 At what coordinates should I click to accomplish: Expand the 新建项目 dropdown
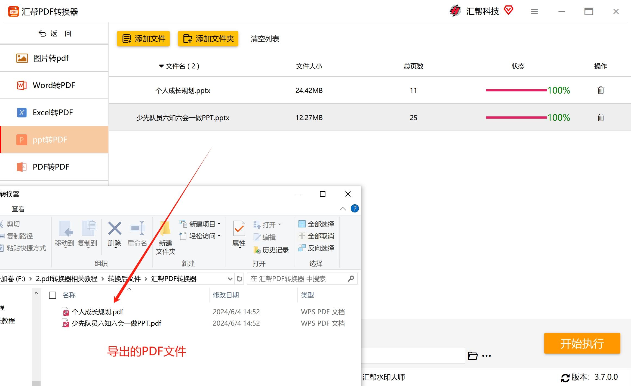click(x=219, y=224)
